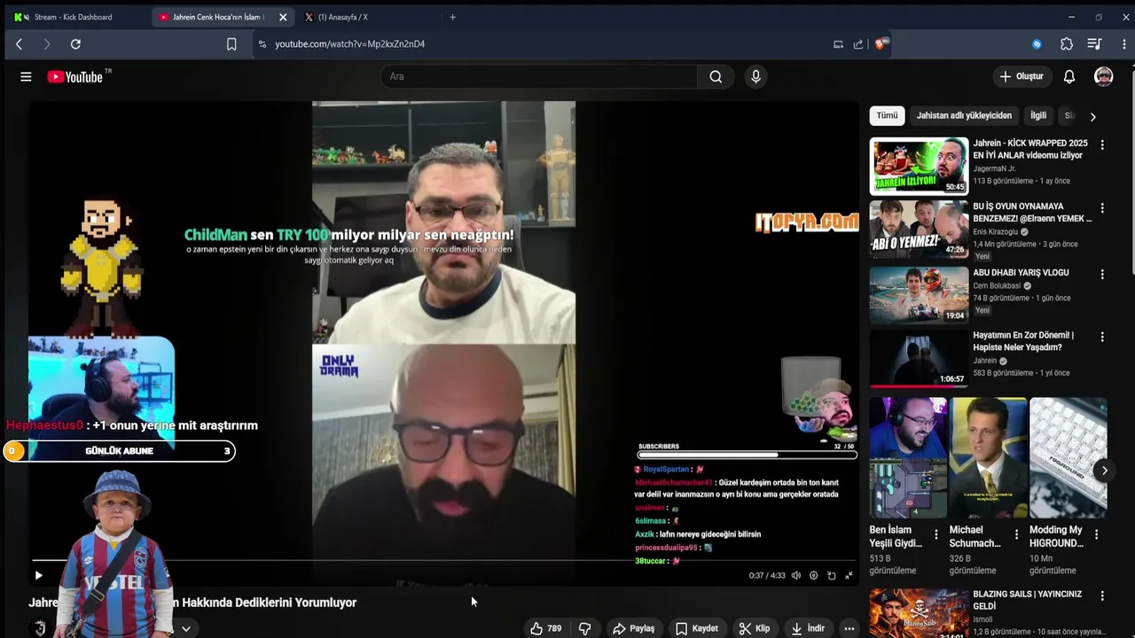Mute the video volume speaker
The image size is (1135, 638).
[x=795, y=575]
